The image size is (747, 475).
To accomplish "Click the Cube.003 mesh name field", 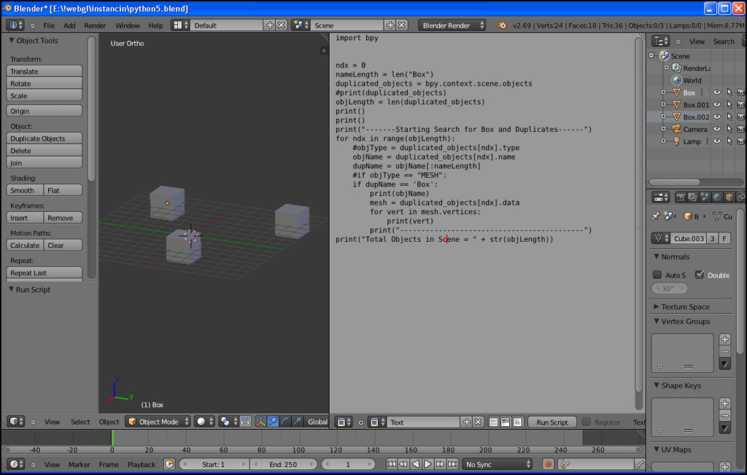I will (x=689, y=238).
